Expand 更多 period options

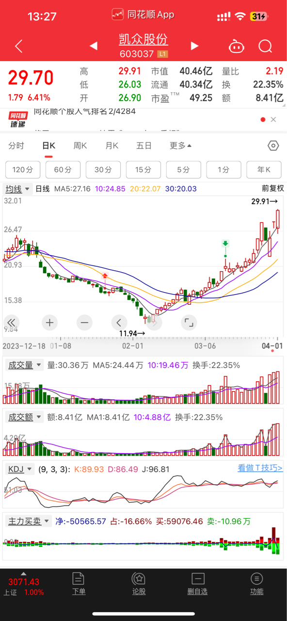click(180, 146)
